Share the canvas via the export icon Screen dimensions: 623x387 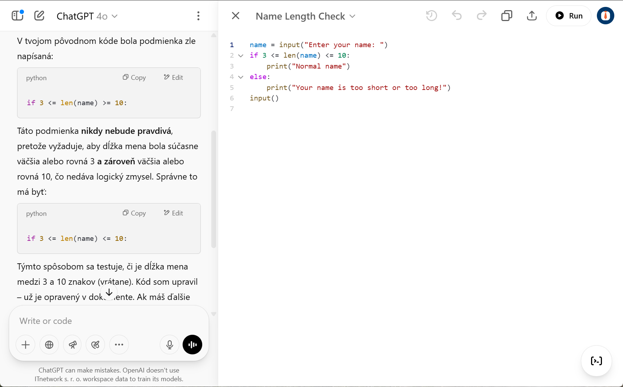click(532, 16)
